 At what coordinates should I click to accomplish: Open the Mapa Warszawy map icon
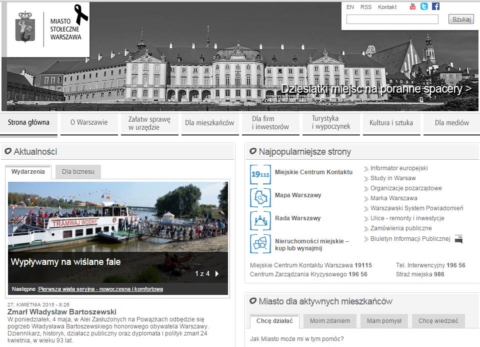click(260, 197)
